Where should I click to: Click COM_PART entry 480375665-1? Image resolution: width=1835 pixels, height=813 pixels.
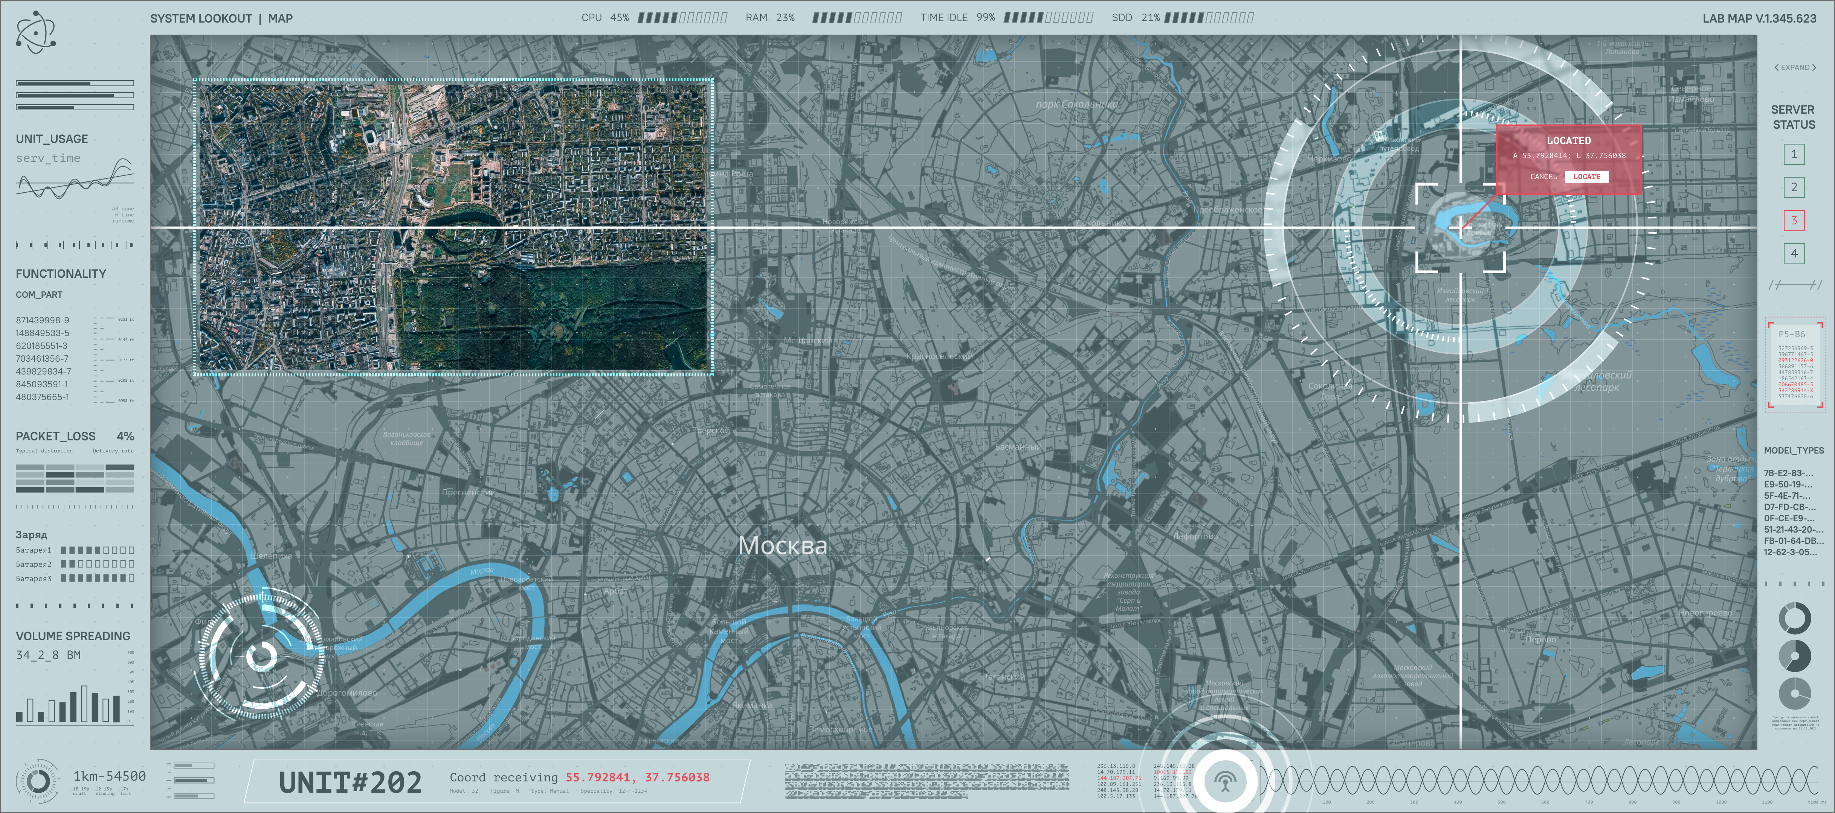[x=43, y=397]
